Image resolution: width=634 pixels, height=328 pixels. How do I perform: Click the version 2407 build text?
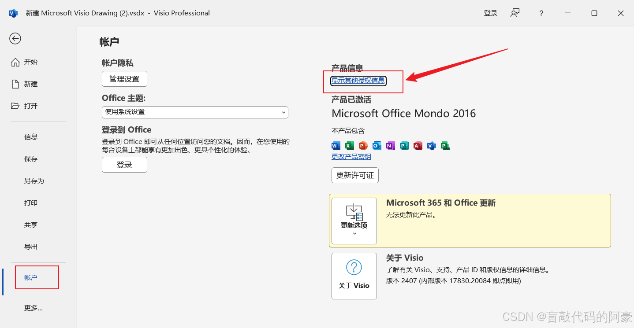[x=454, y=281]
